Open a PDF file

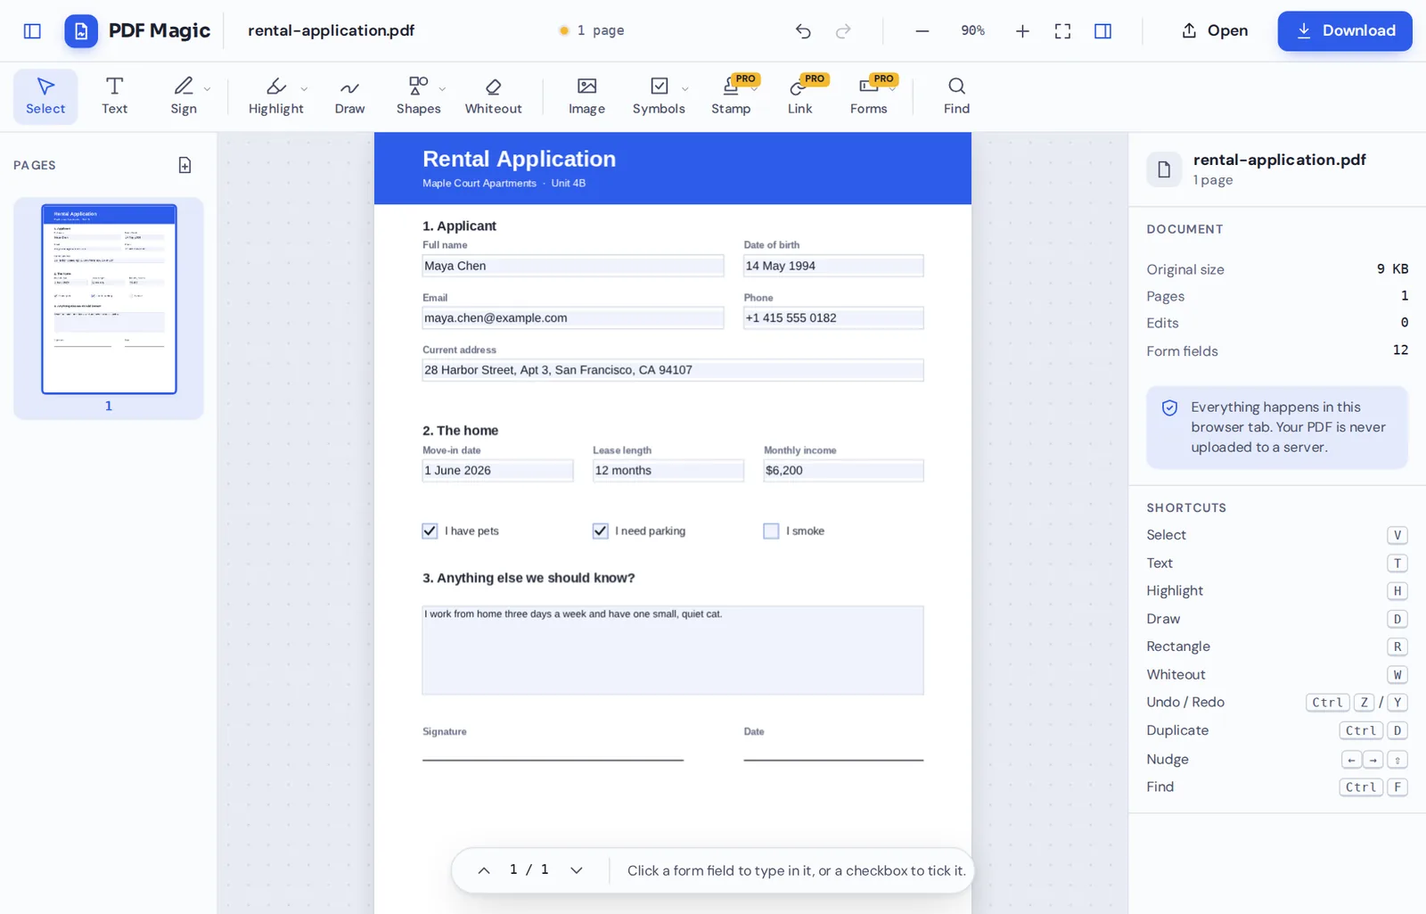click(x=1215, y=31)
